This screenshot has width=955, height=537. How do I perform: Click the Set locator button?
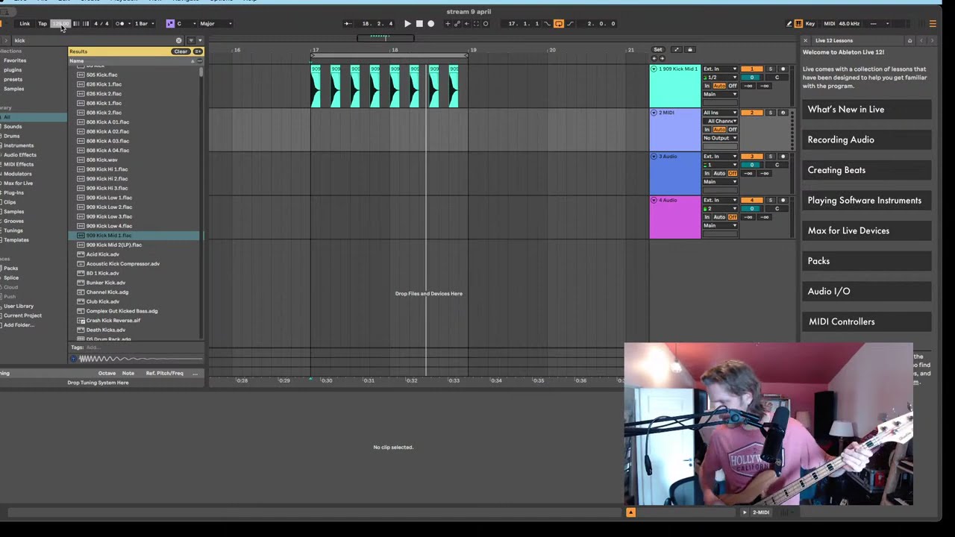point(658,50)
